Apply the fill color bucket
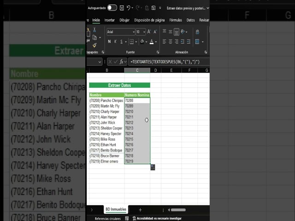This screenshot has height=221, width=295. click(x=142, y=41)
